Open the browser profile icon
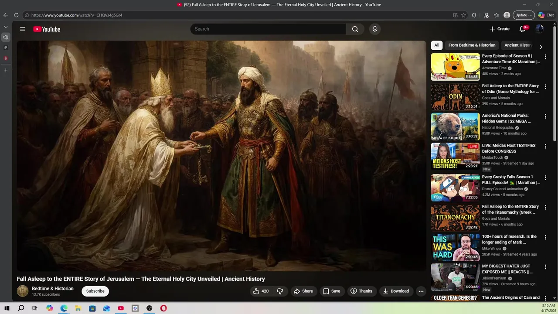Screen dimensions: 558x314 [507, 15]
